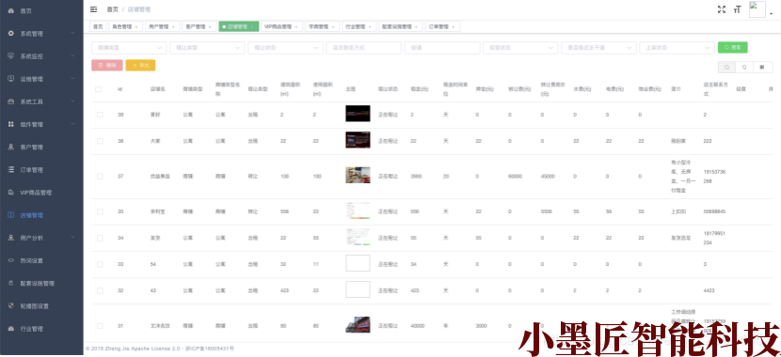781x357 pixels.
Task: Click the 首页 dashboard icon in sidebar
Action: pyautogui.click(x=11, y=11)
